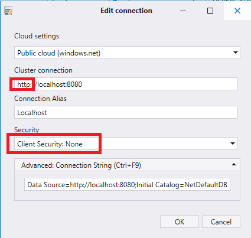Click the Data Source connection string box
251x238 pixels.
(127, 184)
